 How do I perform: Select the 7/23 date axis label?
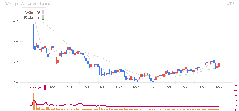pos(186,87)
